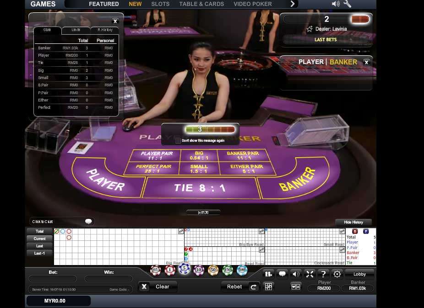
Task: Click the two-cards icon
Action: pos(295,287)
